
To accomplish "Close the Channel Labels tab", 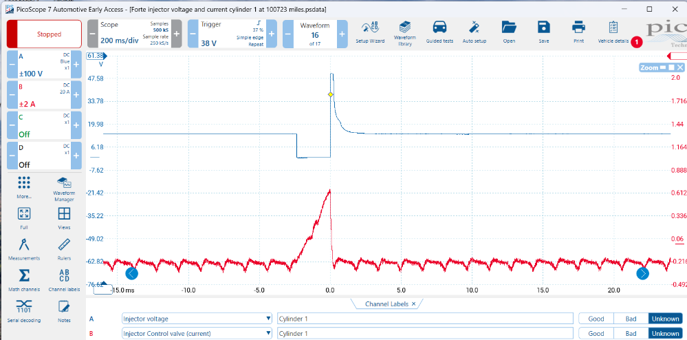I will click(413, 304).
